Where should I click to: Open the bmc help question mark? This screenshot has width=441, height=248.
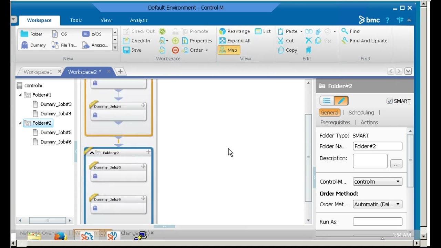(387, 20)
